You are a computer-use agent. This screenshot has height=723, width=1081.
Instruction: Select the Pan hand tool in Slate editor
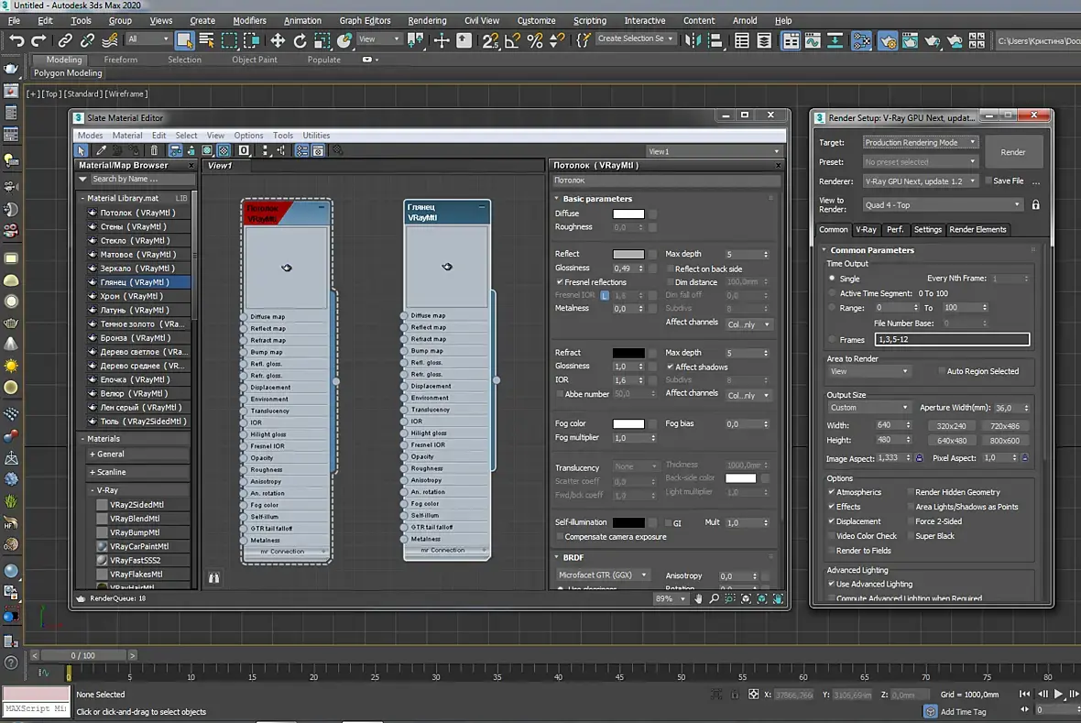pyautogui.click(x=698, y=598)
